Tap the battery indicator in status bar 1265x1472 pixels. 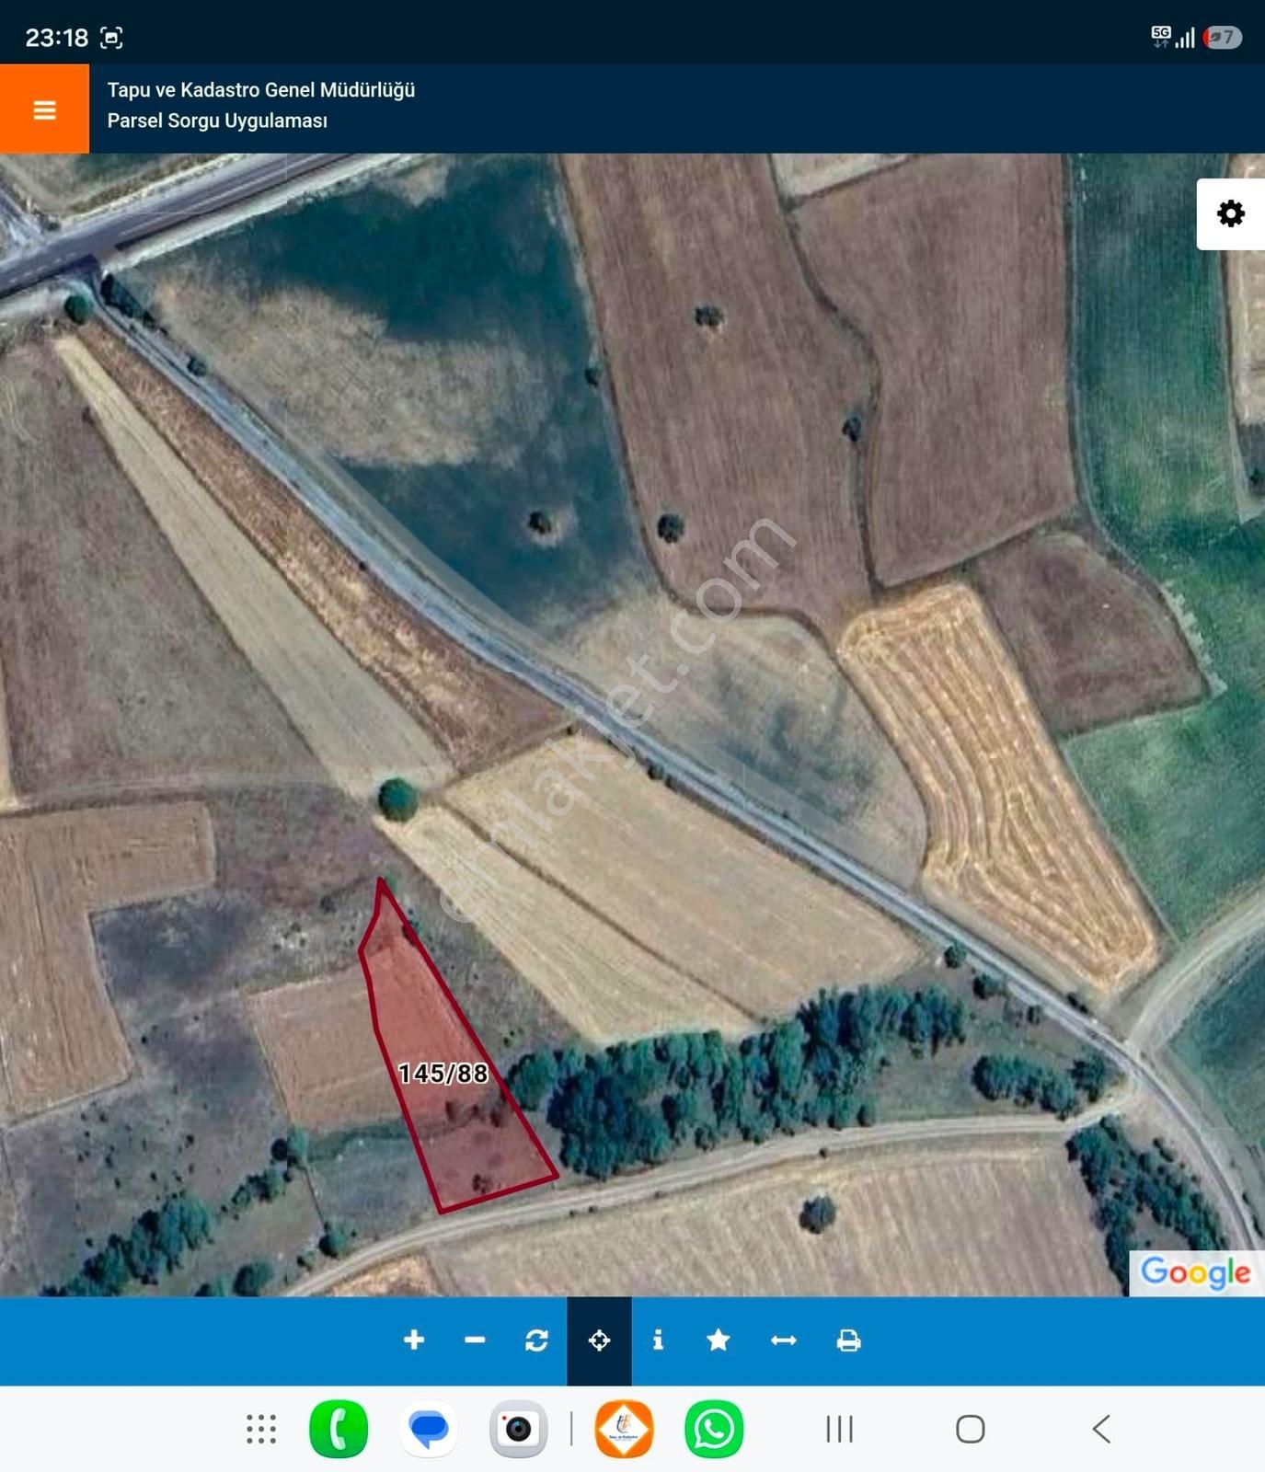1223,37
